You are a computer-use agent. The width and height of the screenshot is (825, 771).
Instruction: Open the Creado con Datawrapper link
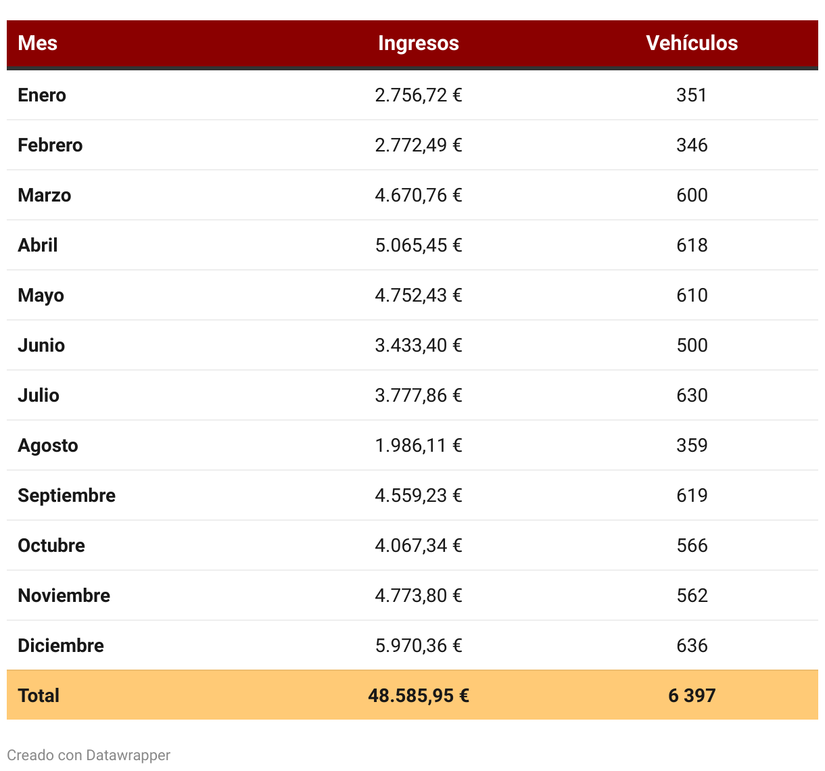(89, 755)
